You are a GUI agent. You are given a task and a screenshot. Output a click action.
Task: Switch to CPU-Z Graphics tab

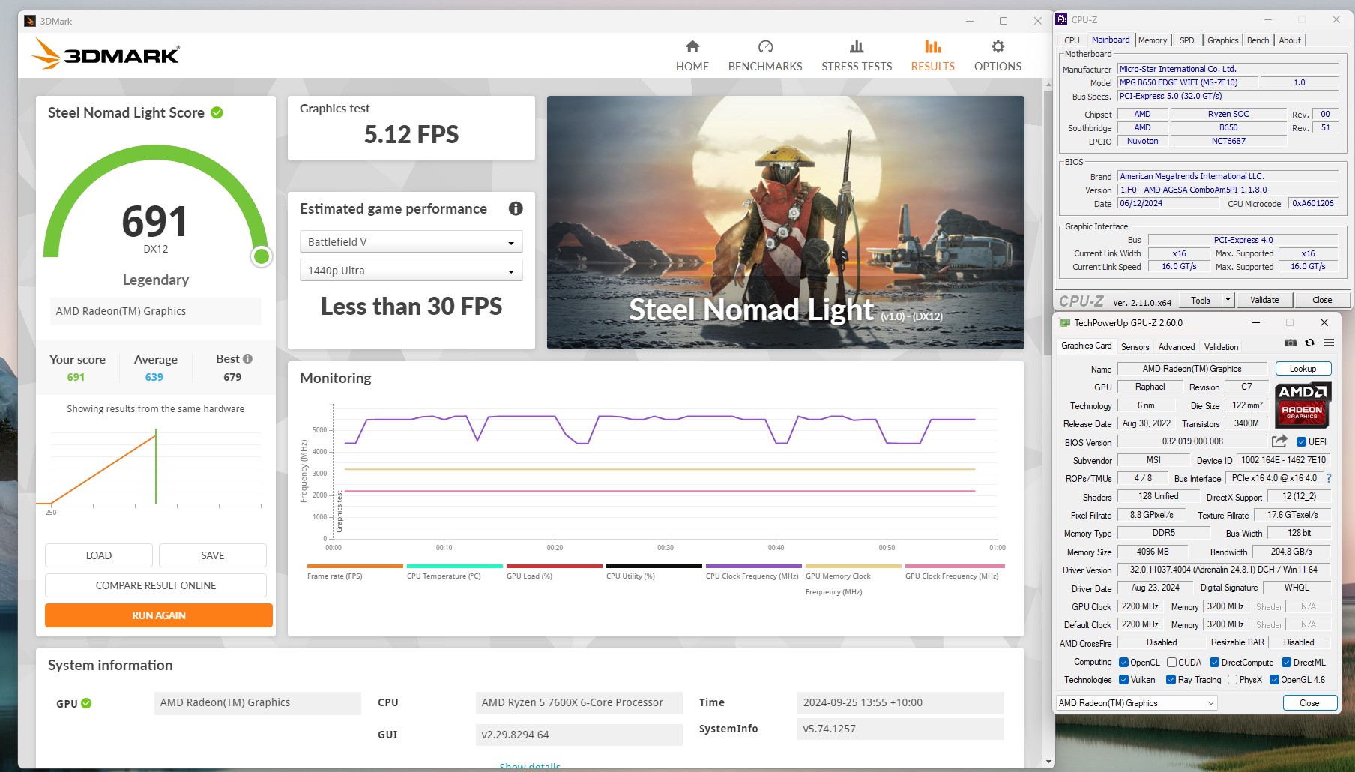[x=1222, y=40]
